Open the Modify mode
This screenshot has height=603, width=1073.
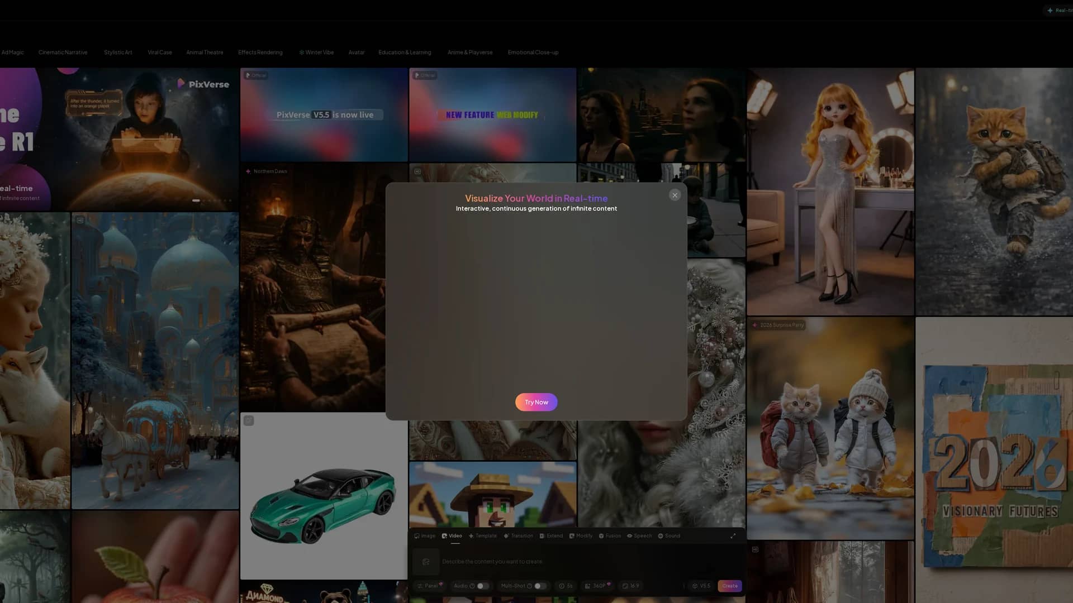click(x=581, y=535)
